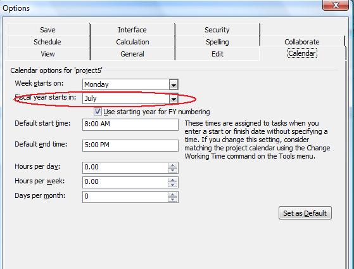Expand the Fiscal year starts in dropdown arrow

pyautogui.click(x=174, y=99)
